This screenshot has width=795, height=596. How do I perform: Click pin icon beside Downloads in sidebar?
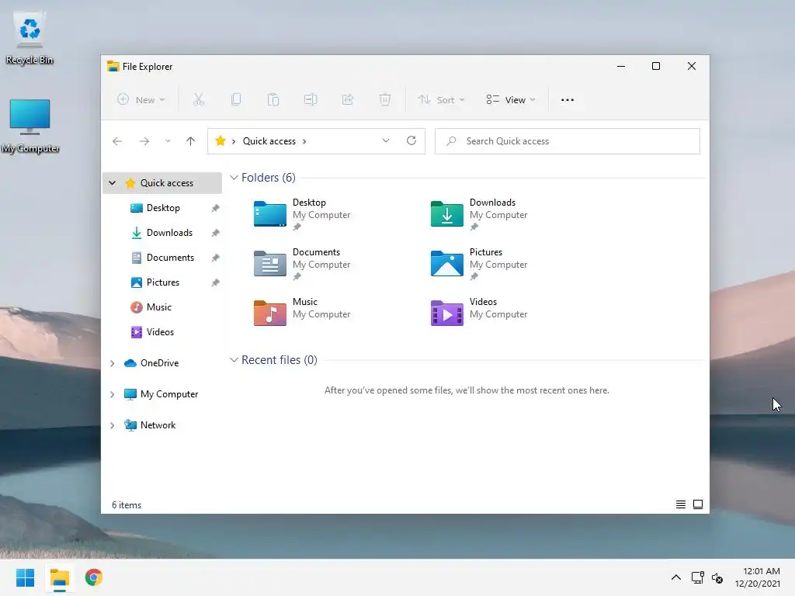pyautogui.click(x=216, y=233)
